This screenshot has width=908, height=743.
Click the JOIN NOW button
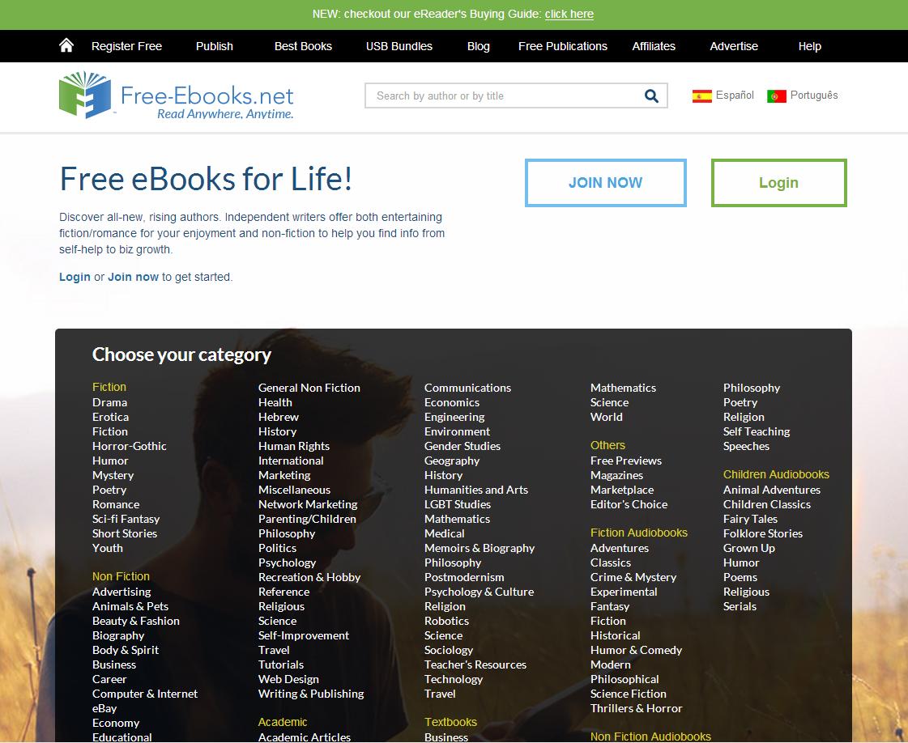606,183
